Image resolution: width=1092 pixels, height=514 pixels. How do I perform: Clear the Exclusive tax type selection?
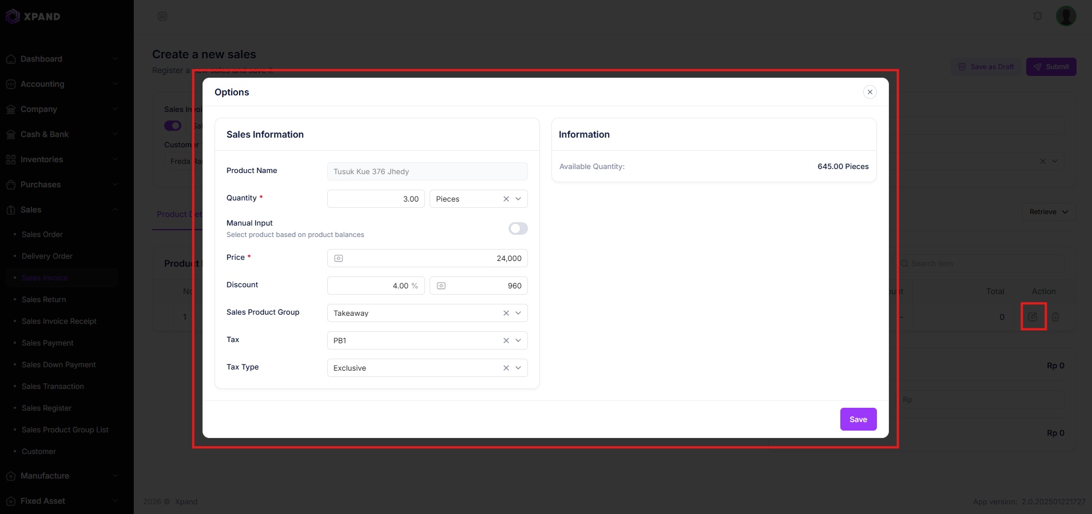tap(506, 368)
